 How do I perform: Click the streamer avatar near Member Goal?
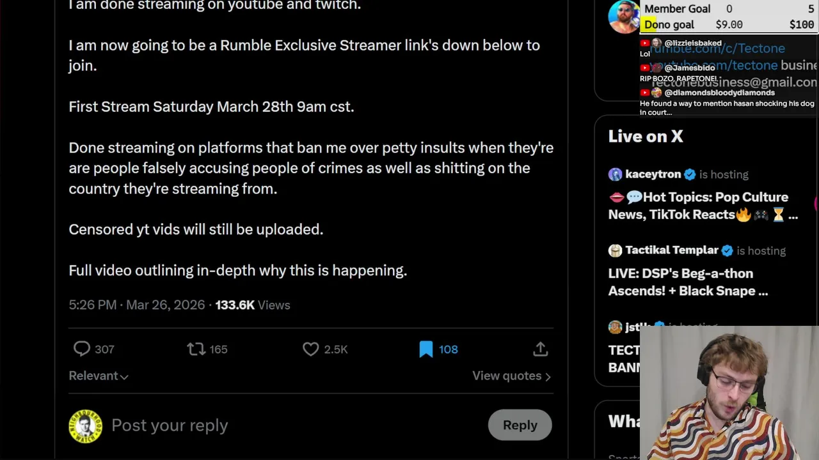point(624,16)
